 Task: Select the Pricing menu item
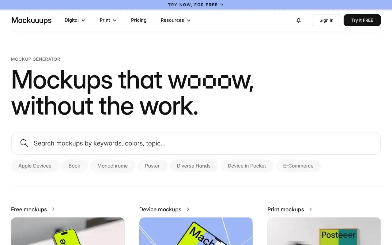pyautogui.click(x=138, y=20)
